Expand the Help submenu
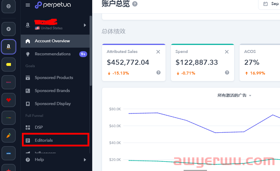Image resolution: width=280 pixels, height=171 pixels. [x=85, y=160]
